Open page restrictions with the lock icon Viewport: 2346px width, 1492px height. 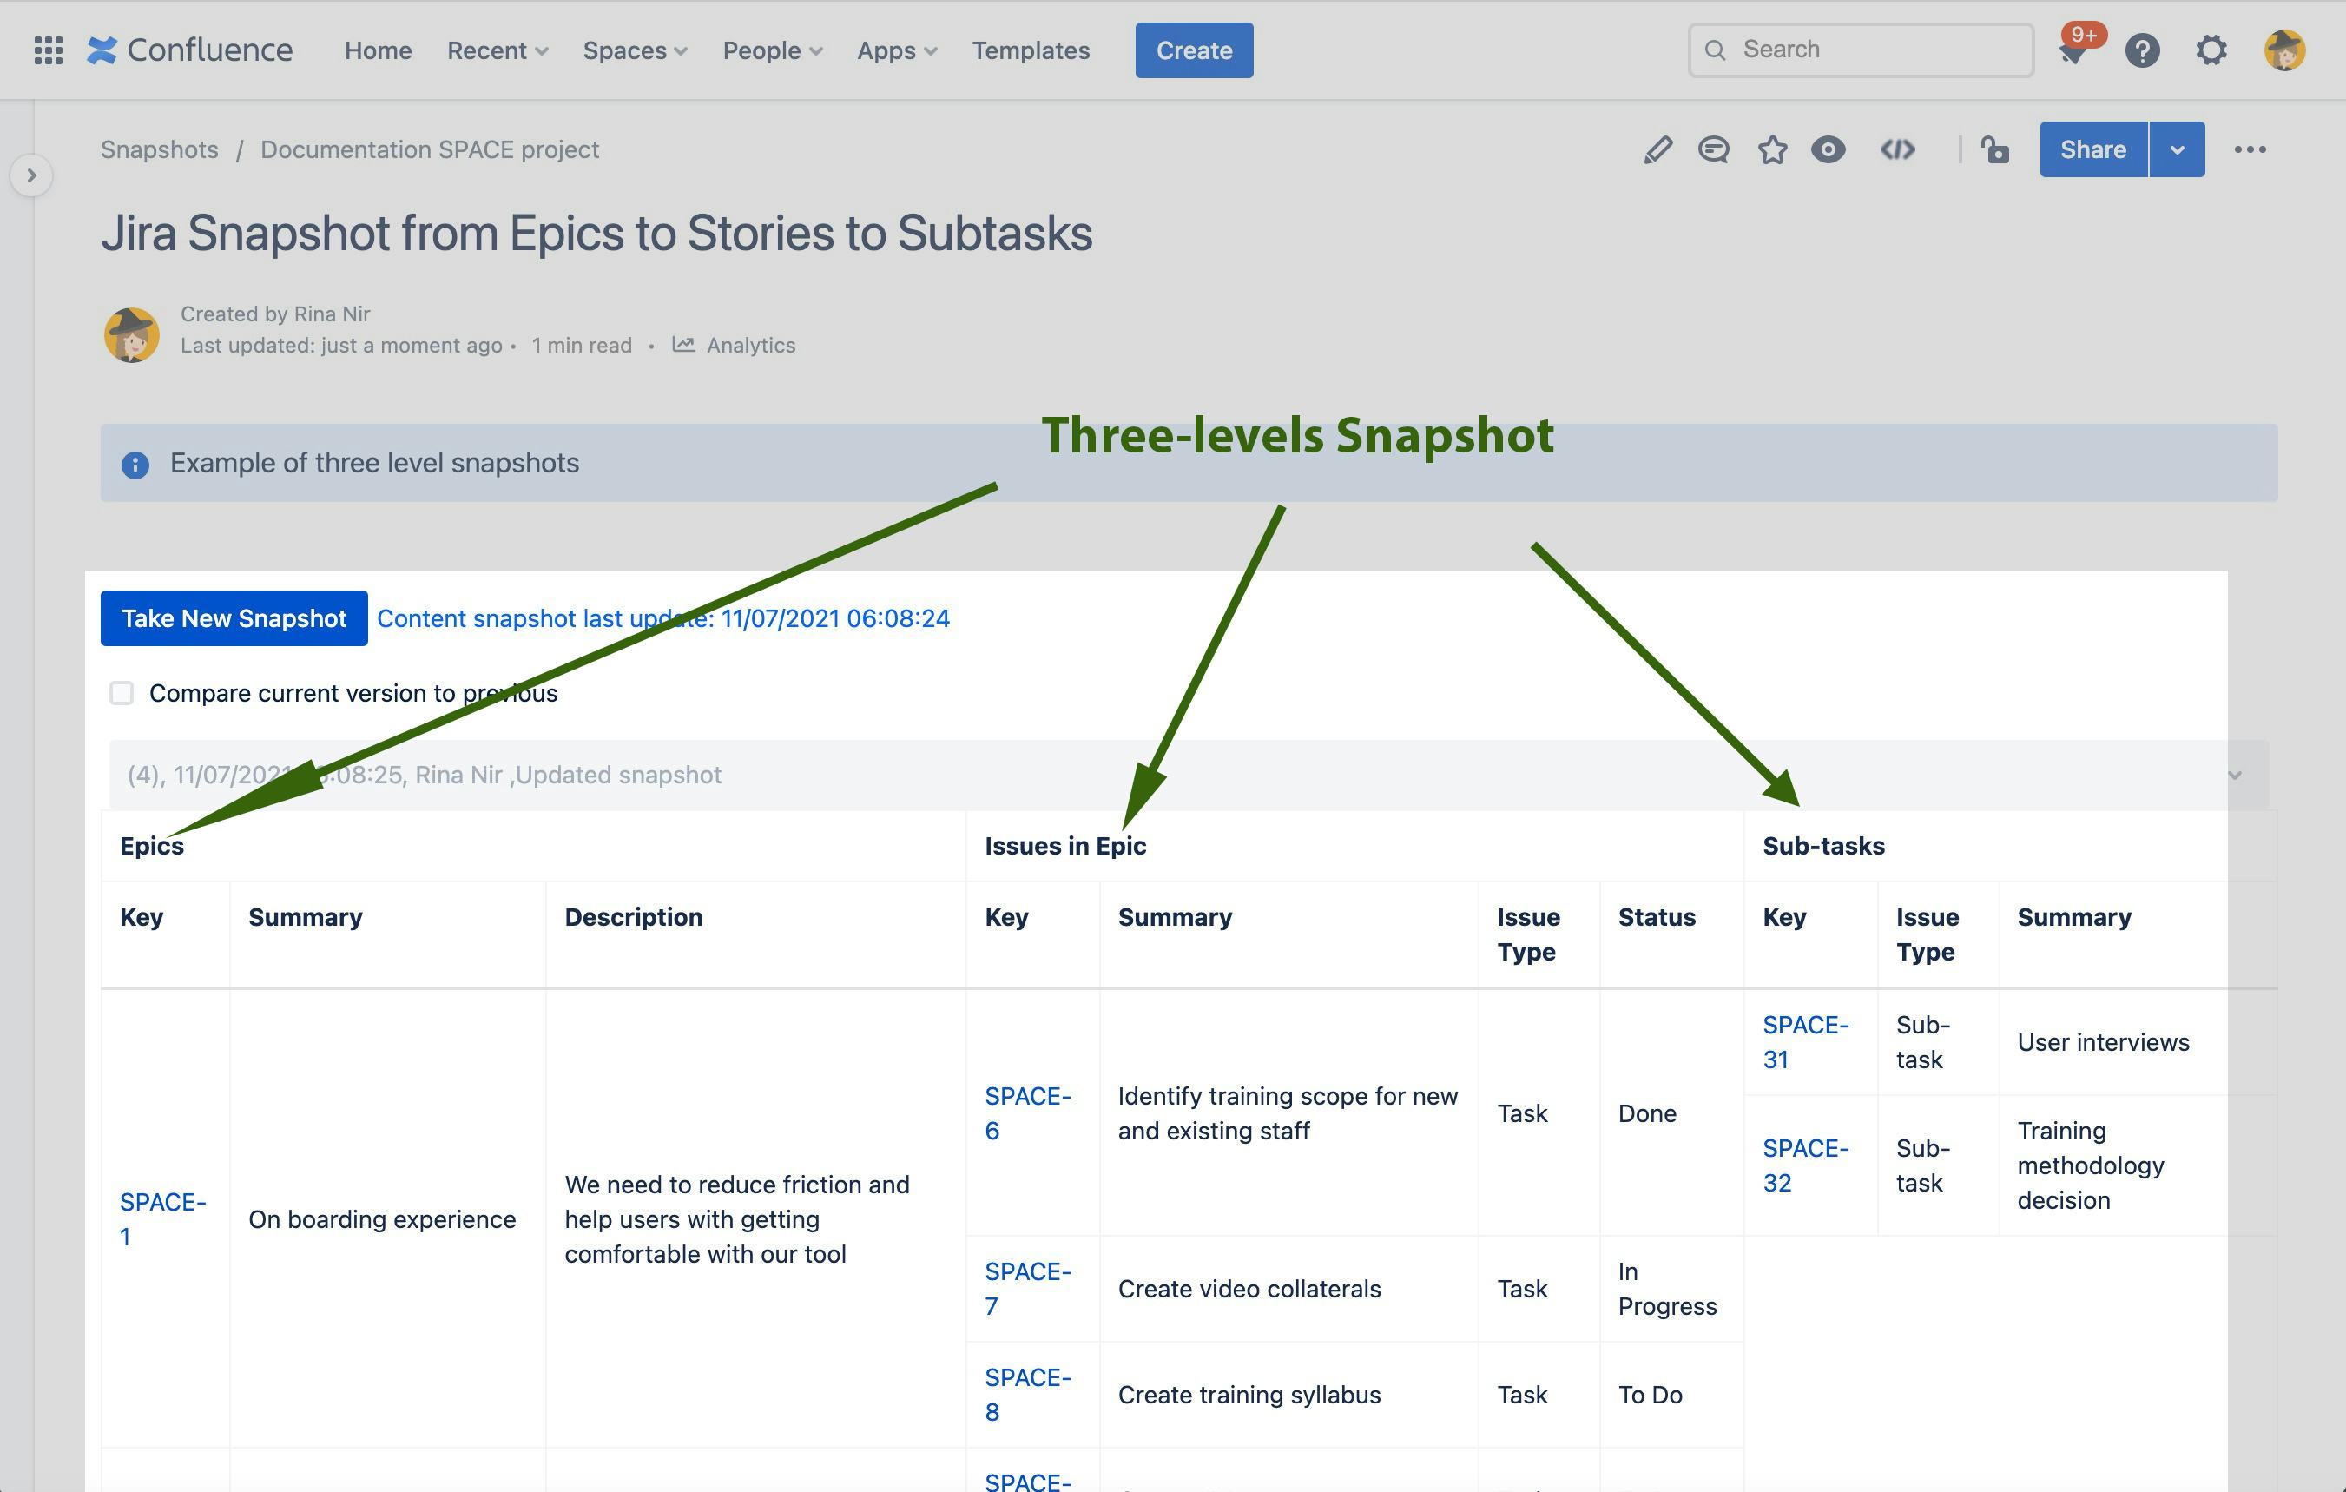pyautogui.click(x=1995, y=149)
